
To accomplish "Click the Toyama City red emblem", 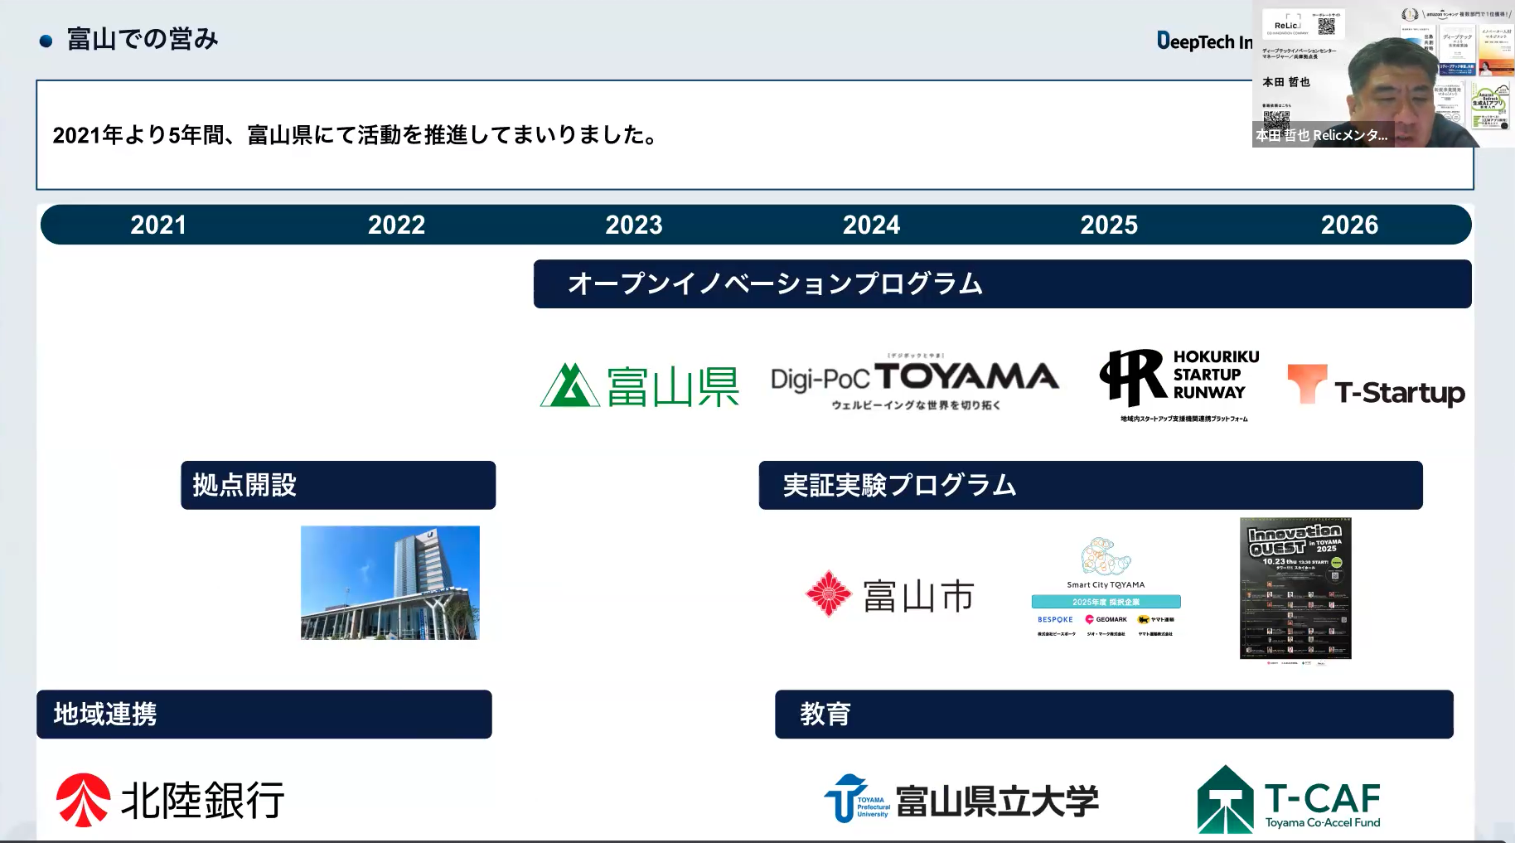I will coord(828,593).
